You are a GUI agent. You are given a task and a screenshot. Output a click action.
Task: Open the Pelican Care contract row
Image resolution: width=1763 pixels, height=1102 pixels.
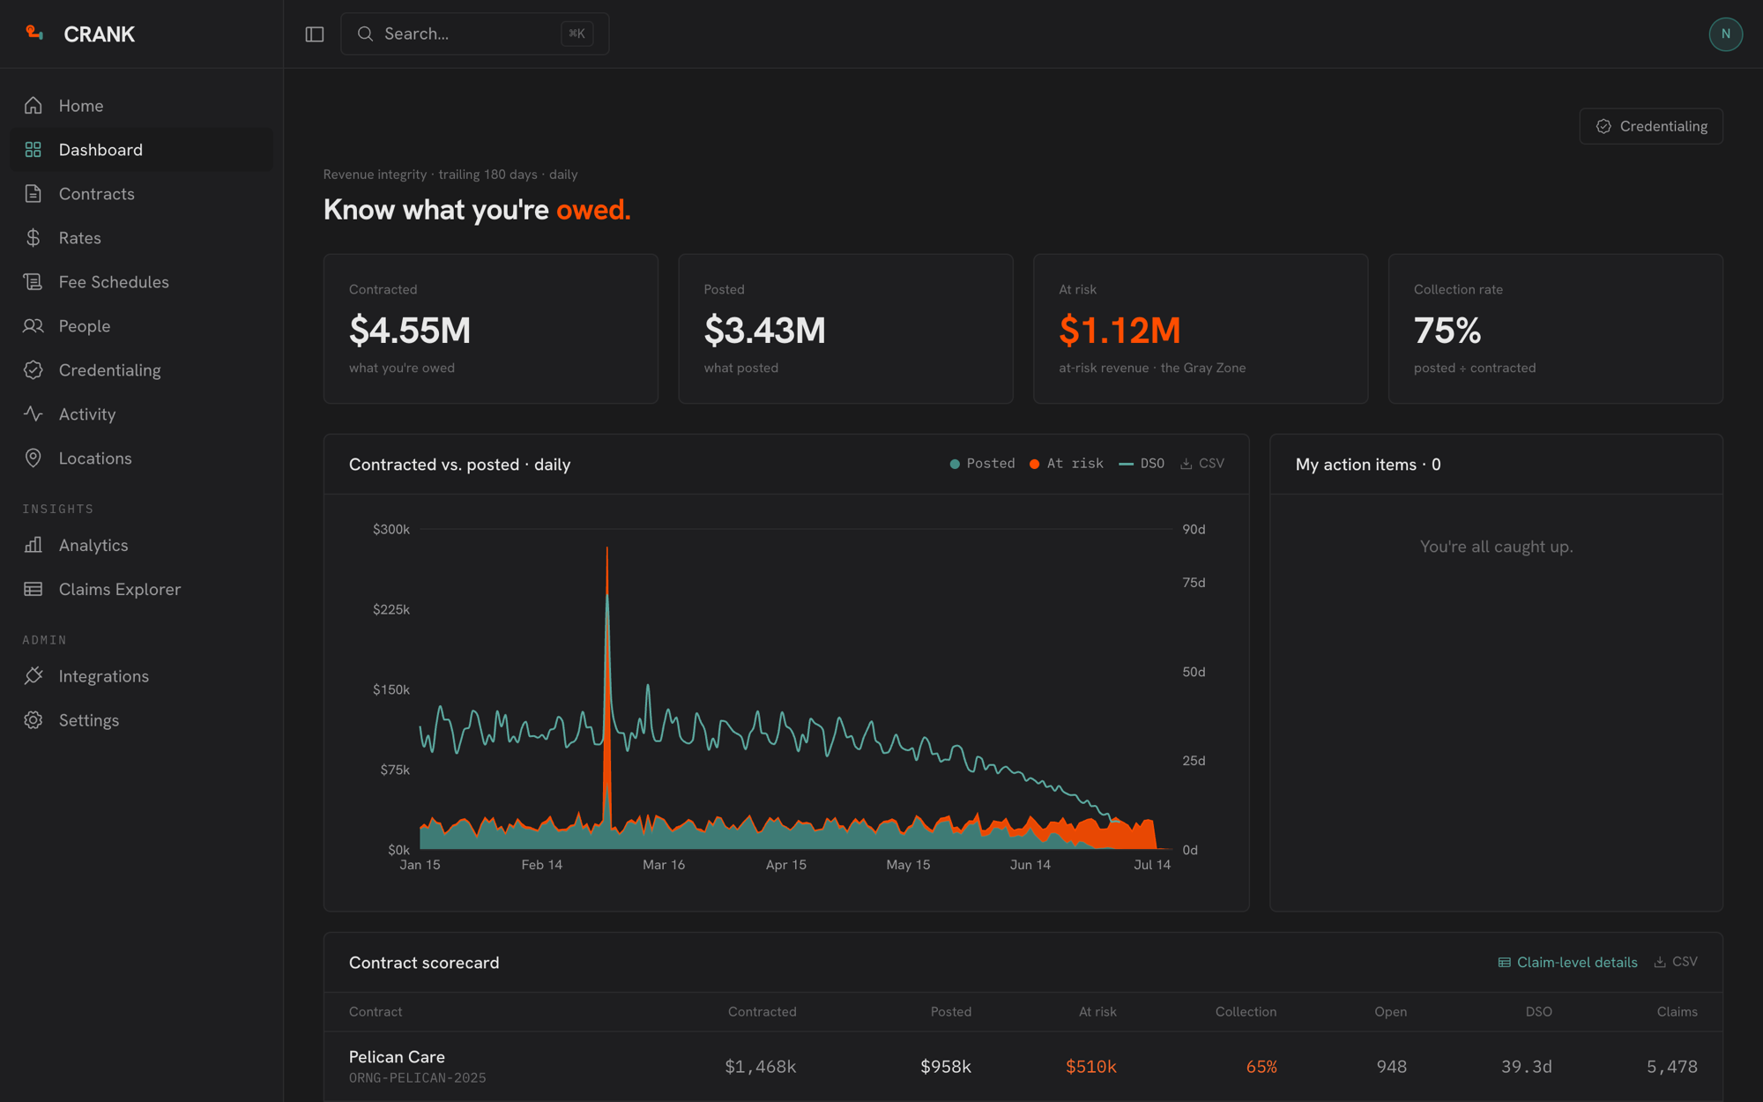(x=1023, y=1067)
